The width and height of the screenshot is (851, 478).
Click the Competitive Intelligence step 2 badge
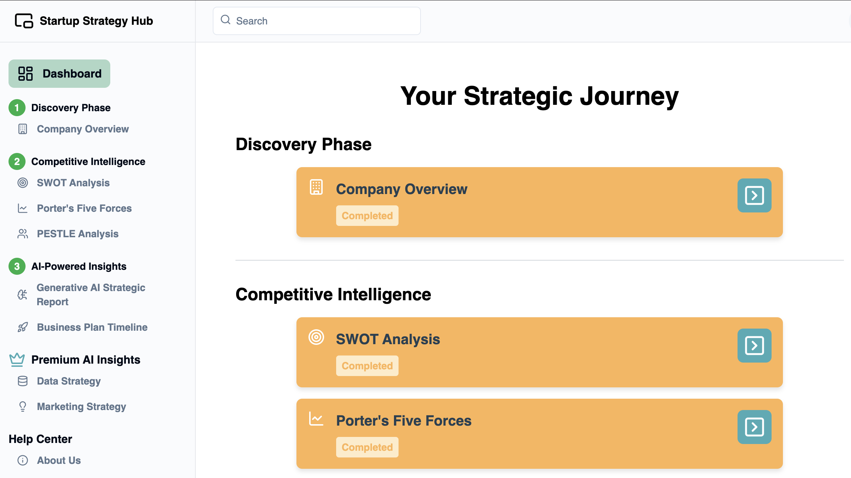tap(17, 161)
